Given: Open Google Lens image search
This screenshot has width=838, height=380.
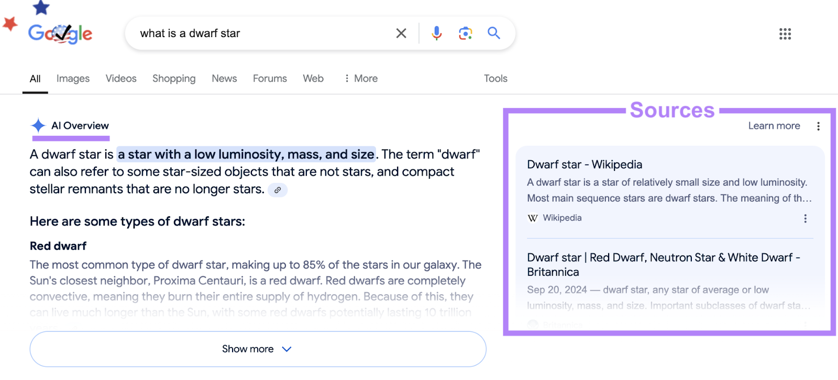Looking at the screenshot, I should [465, 33].
